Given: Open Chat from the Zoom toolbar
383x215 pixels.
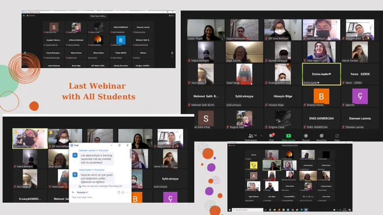Looking at the screenshot, I should tap(271, 138).
